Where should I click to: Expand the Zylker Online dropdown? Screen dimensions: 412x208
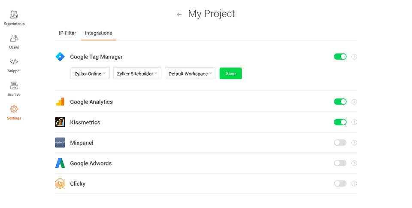tap(90, 73)
